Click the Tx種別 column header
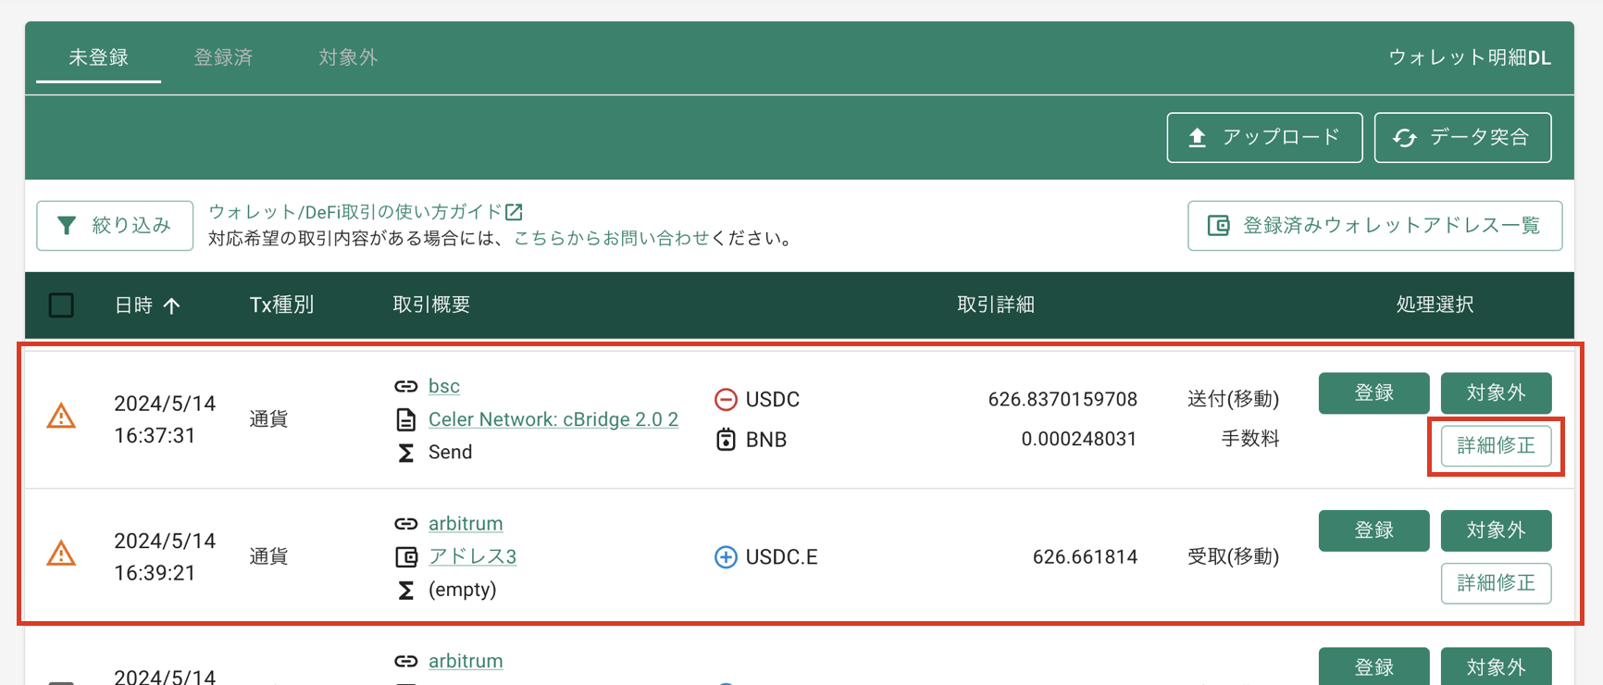The width and height of the screenshot is (1603, 685). coord(281,305)
